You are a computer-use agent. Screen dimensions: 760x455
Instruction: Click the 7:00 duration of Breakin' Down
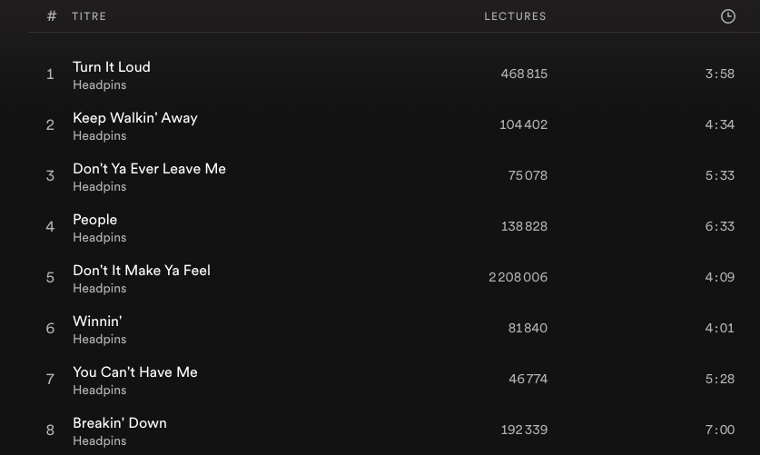pos(719,430)
